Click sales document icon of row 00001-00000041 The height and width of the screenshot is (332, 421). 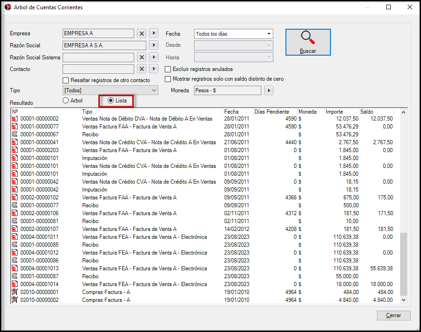[15, 142]
